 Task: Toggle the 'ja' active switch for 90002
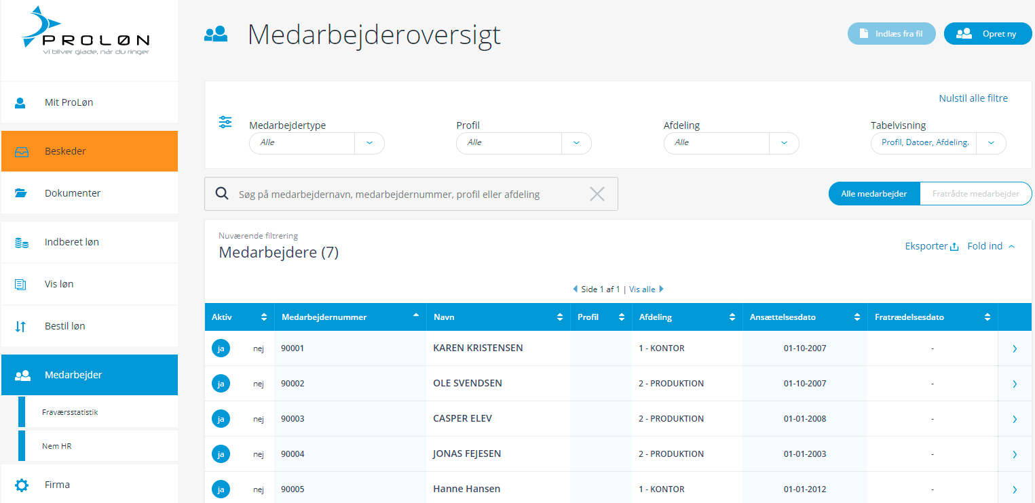pos(221,384)
